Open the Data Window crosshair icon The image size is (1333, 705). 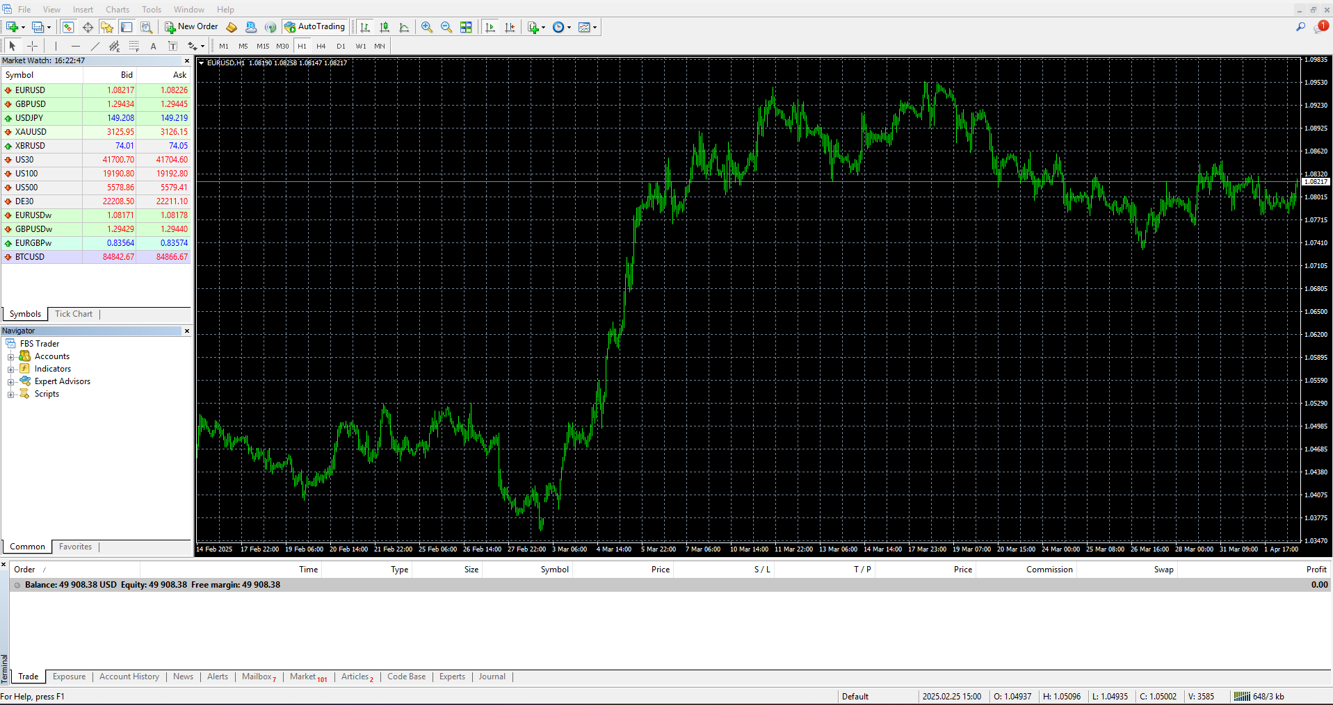click(x=88, y=27)
